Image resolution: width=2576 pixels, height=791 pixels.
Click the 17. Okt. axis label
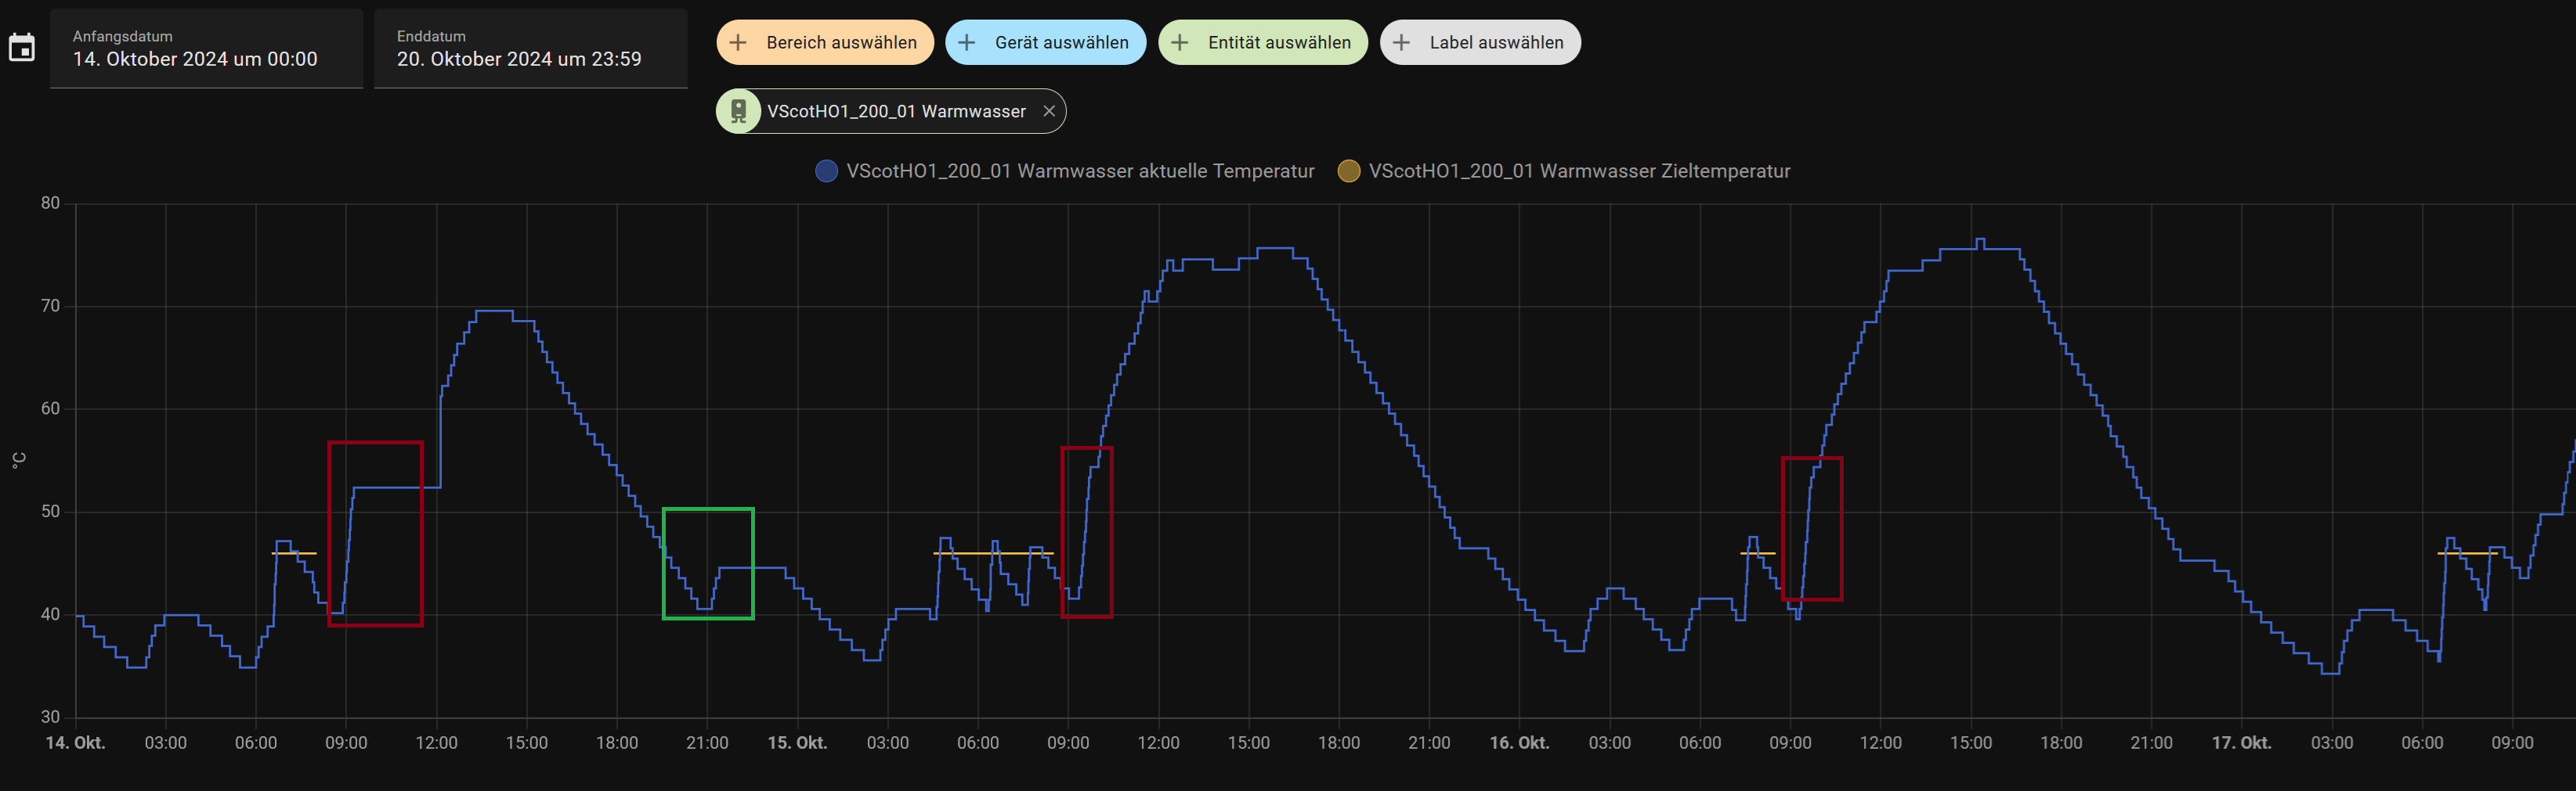coord(2241,742)
